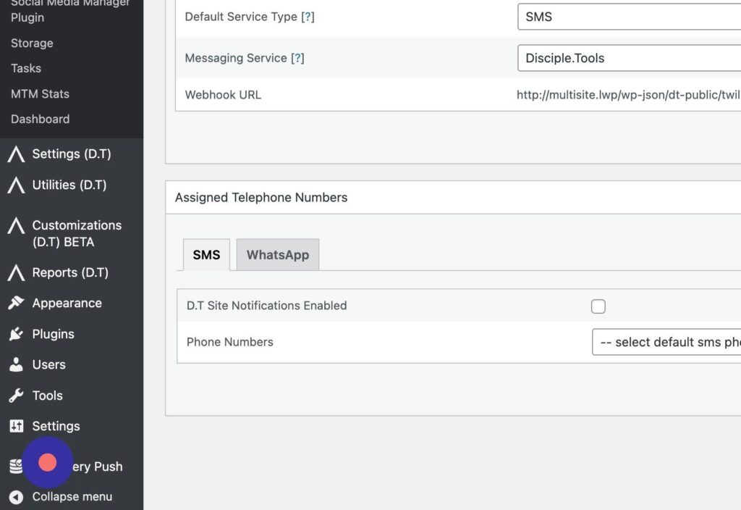The image size is (741, 510).
Task: Click the Appearance paintbrush icon
Action: 16,304
